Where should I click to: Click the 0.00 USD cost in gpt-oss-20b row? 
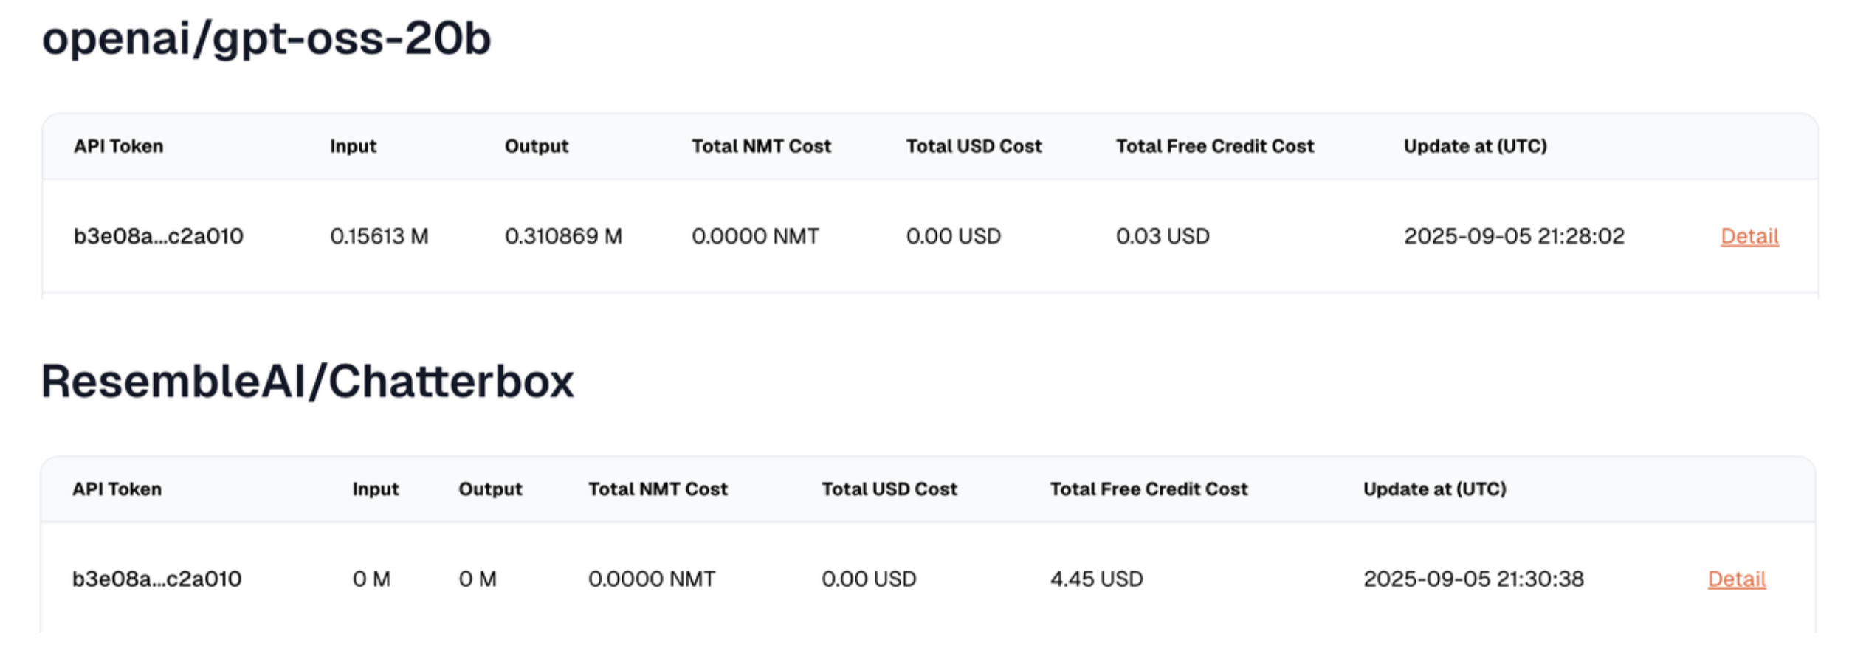(x=954, y=236)
